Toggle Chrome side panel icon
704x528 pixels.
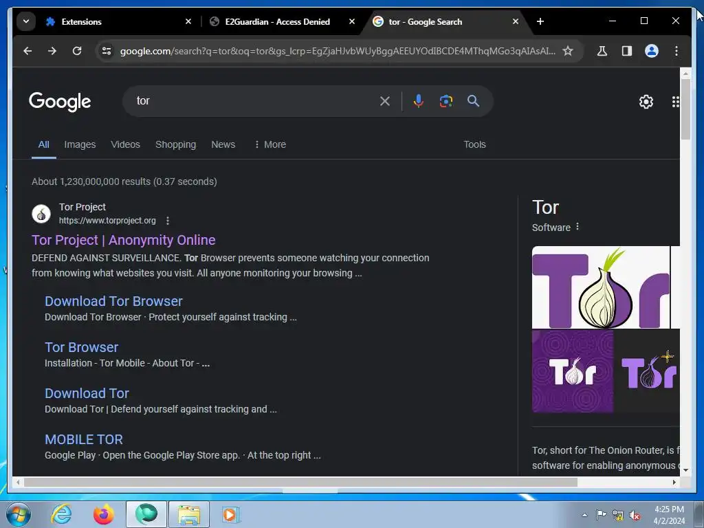tap(627, 51)
